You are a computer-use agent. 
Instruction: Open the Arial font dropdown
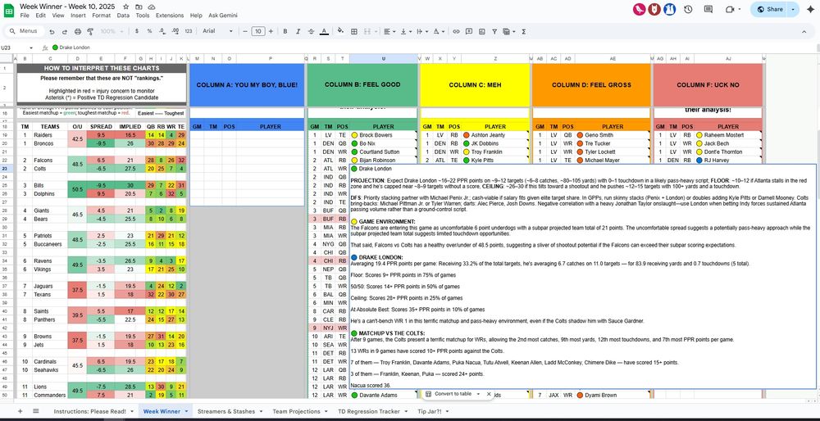click(x=217, y=31)
